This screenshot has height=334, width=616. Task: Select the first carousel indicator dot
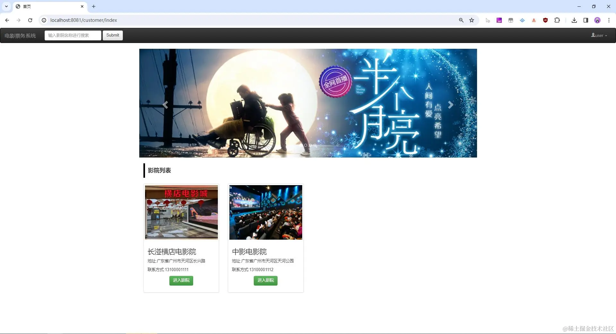pos(301,145)
